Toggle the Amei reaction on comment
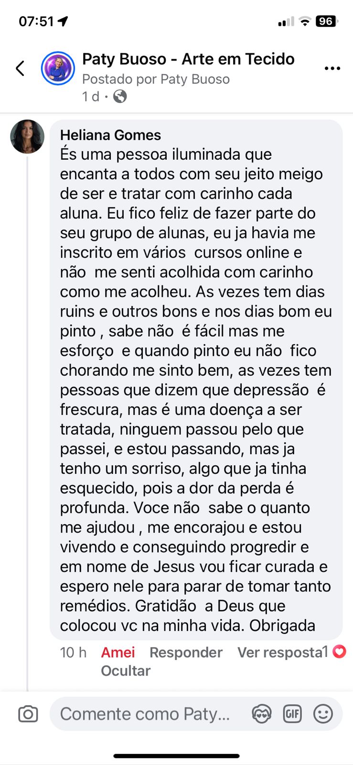This screenshot has width=353, height=765. tap(118, 652)
